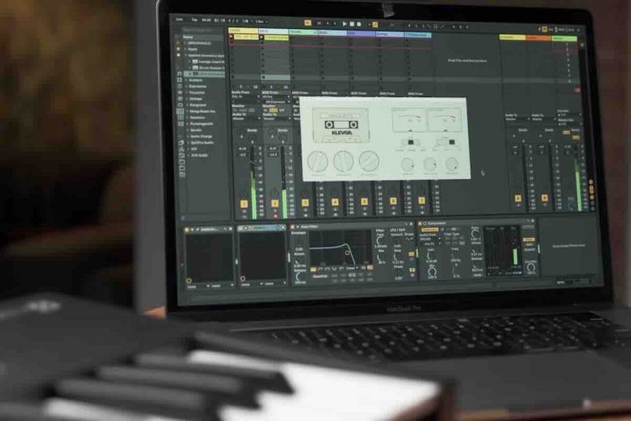
Task: Toggle track 3 activator button
Action: point(305,203)
